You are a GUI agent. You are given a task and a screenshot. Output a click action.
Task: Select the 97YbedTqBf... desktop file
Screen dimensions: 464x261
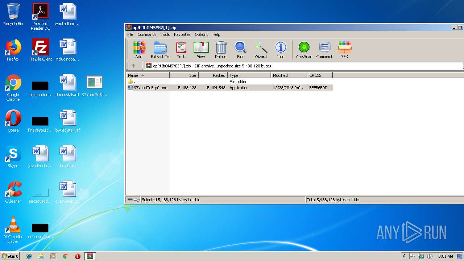click(95, 86)
